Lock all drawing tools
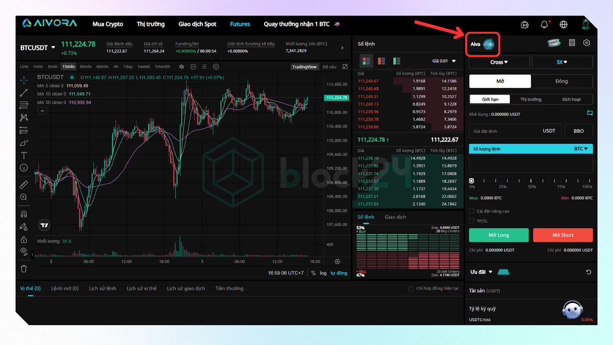The height and width of the screenshot is (345, 613). point(24,240)
